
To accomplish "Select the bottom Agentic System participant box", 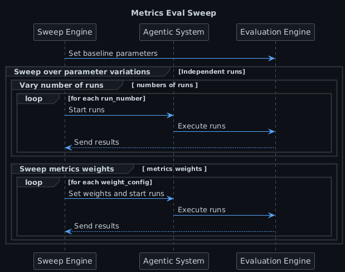I will (x=174, y=261).
